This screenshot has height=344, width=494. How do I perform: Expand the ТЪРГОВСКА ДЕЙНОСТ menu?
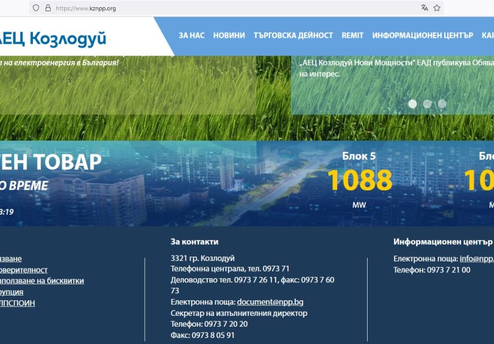[x=293, y=35]
